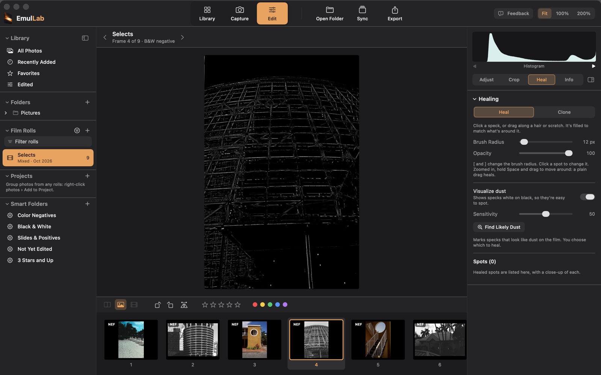The image size is (601, 375).
Task: Add a new smart folder
Action: (x=88, y=204)
